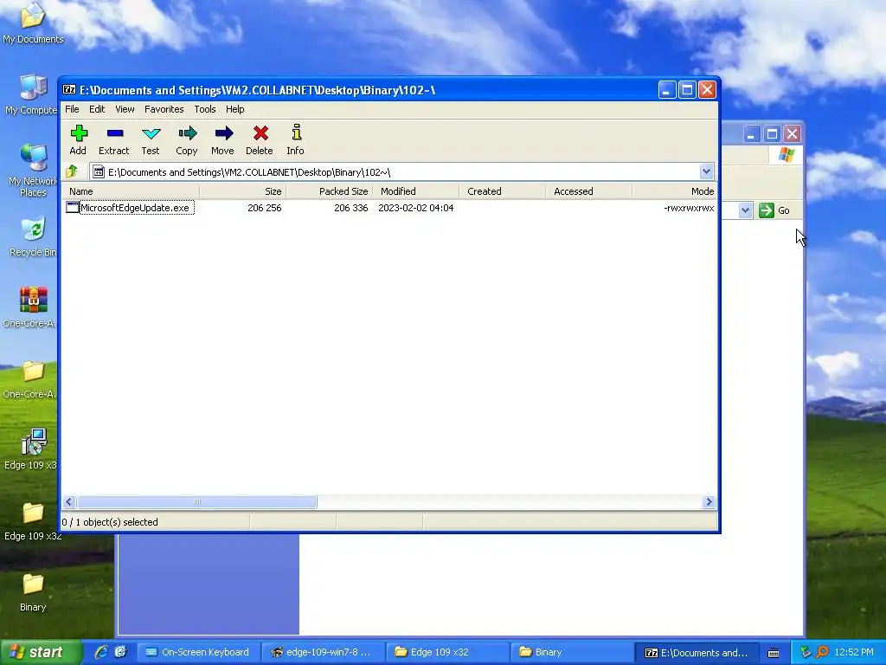
Task: Open the File menu
Action: click(x=72, y=109)
